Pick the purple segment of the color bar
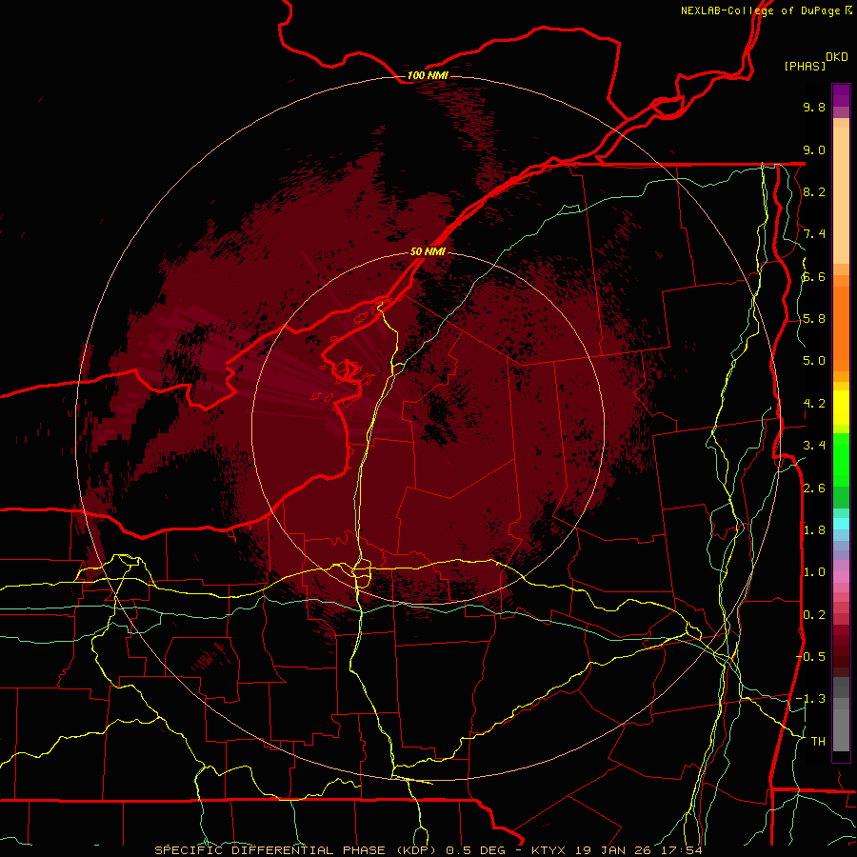Image resolution: width=857 pixels, height=857 pixels. click(841, 95)
